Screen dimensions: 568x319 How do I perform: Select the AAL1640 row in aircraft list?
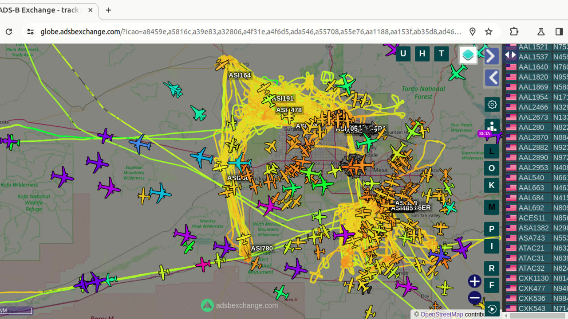(x=536, y=67)
